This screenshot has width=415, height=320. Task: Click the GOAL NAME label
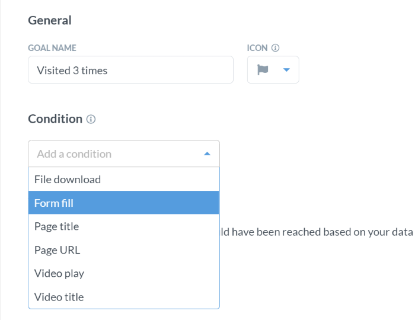(52, 48)
